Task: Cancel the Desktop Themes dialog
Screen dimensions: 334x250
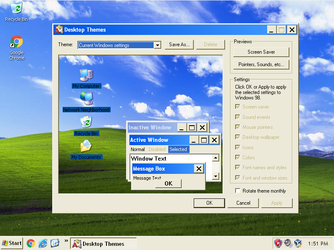Action: click(243, 203)
